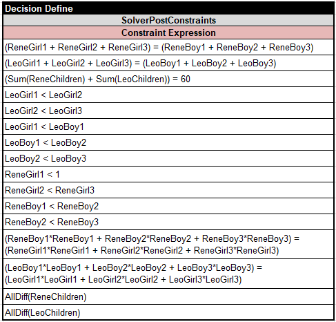This screenshot has height=322, width=336.
Task: Select the Constraint Expression column header
Action: click(x=168, y=32)
